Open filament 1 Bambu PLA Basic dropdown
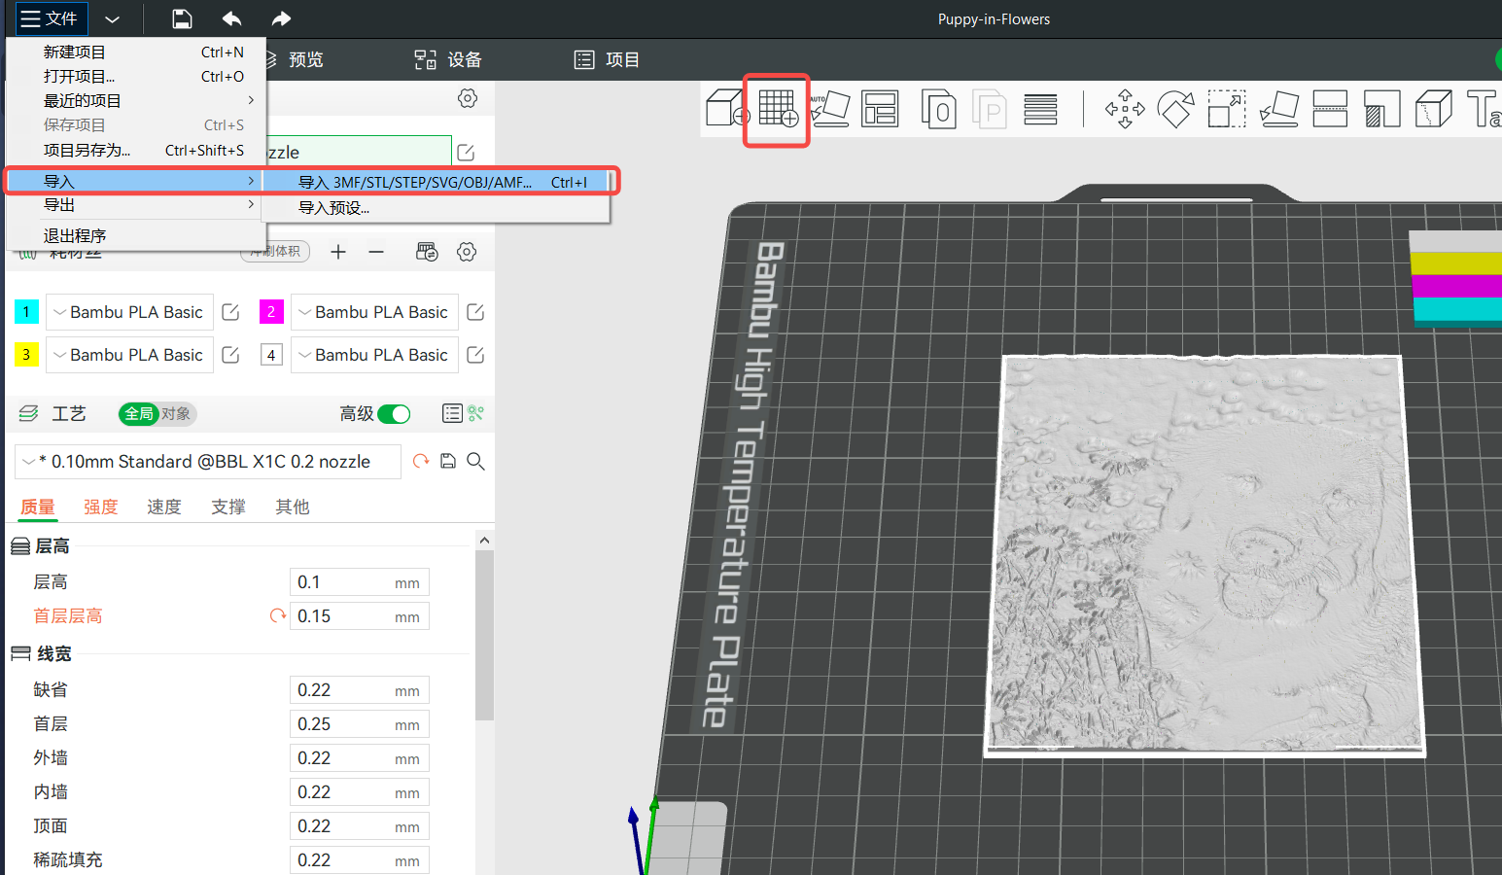Viewport: 1502px width, 875px height. tap(128, 312)
